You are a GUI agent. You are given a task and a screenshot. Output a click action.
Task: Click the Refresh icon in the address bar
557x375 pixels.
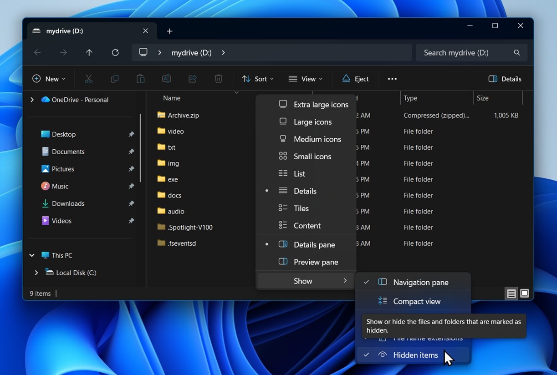pyautogui.click(x=115, y=52)
